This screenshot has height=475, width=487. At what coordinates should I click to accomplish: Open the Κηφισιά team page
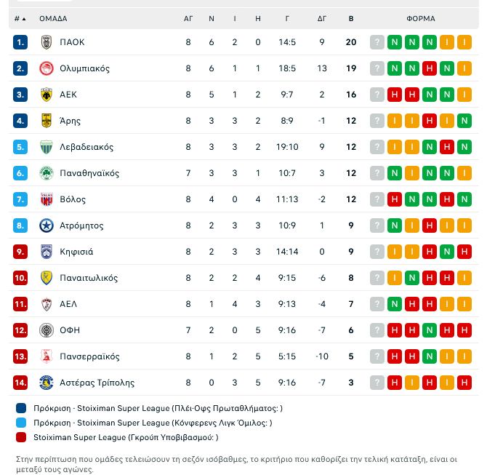point(76,252)
